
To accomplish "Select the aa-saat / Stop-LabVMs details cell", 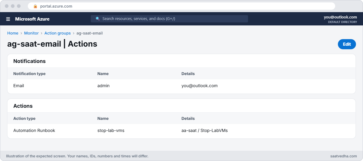I will point(204,130).
